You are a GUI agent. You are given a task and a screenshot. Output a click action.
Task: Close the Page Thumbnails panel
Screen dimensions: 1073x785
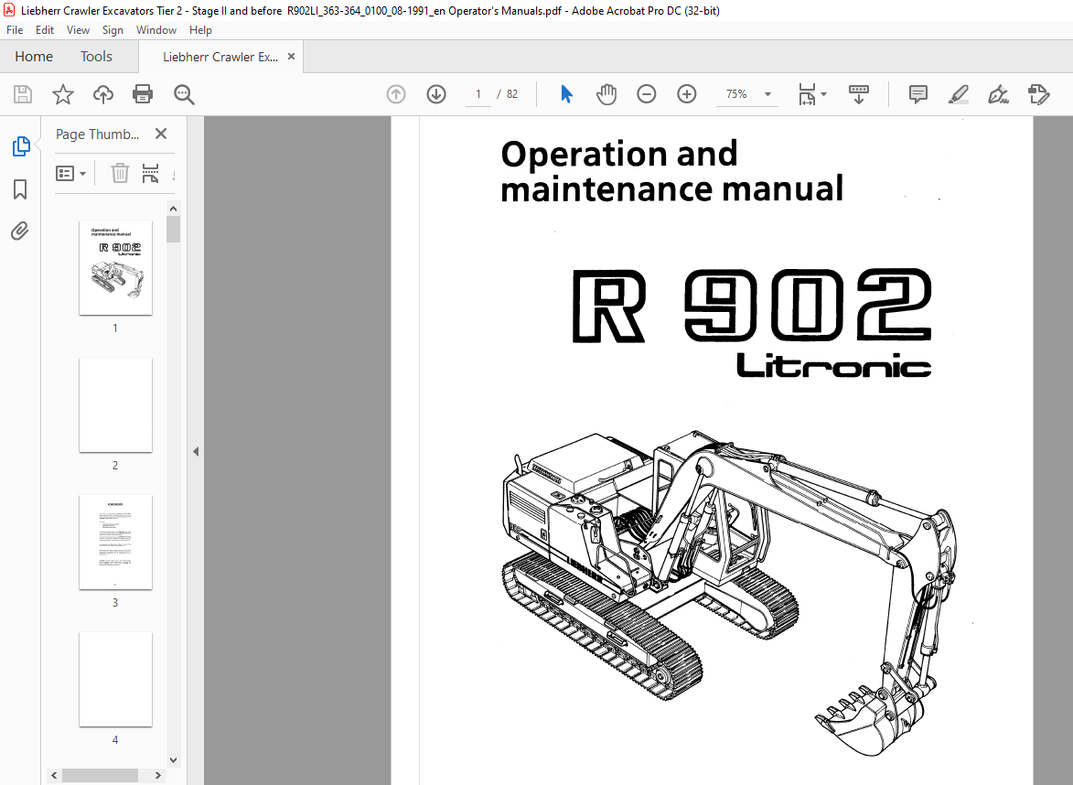[161, 134]
